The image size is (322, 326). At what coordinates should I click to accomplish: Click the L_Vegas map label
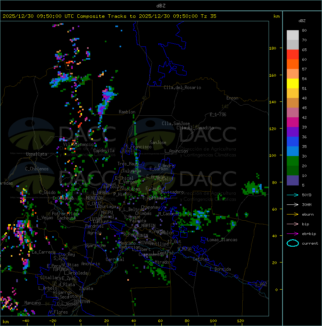45,218
